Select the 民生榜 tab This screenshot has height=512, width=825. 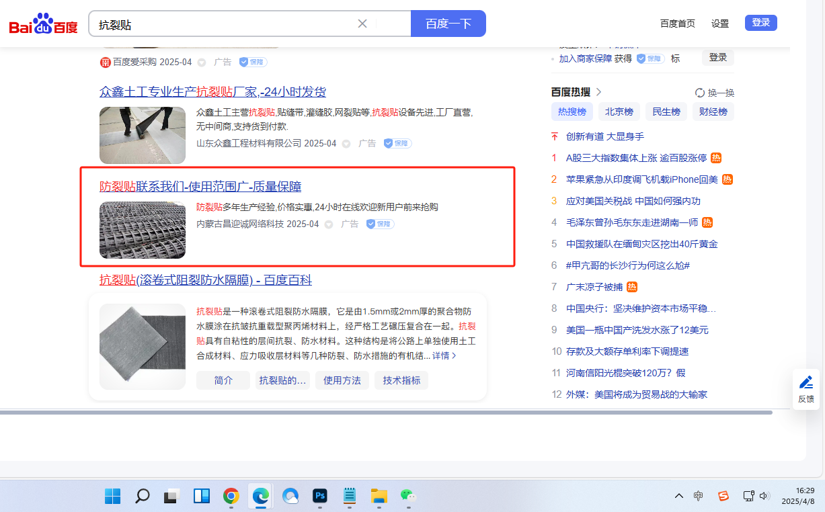[x=666, y=112]
